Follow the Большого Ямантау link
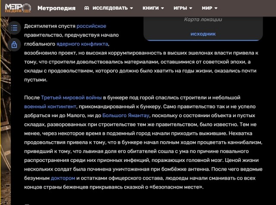Screen dimensions: 276x205 click(x=125, y=115)
